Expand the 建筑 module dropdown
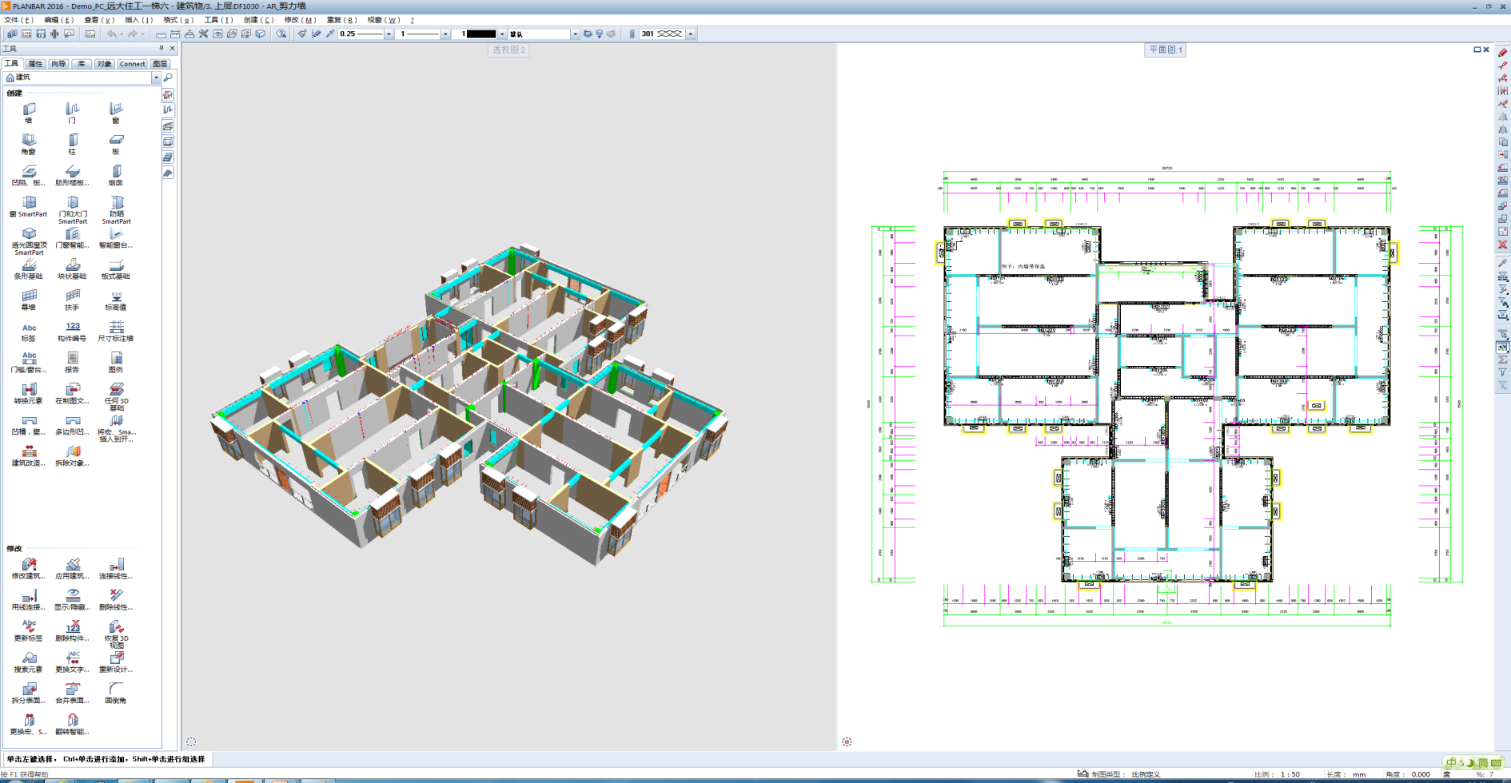1511x783 pixels. pos(156,78)
